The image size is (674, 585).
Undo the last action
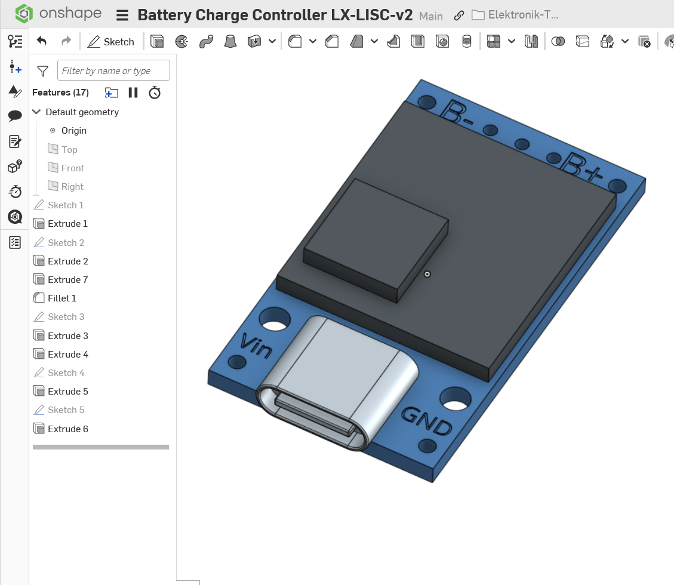(42, 41)
